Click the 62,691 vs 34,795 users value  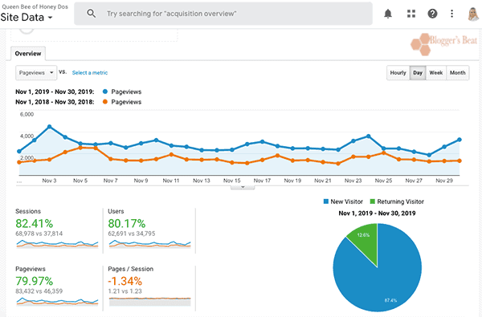coord(132,234)
